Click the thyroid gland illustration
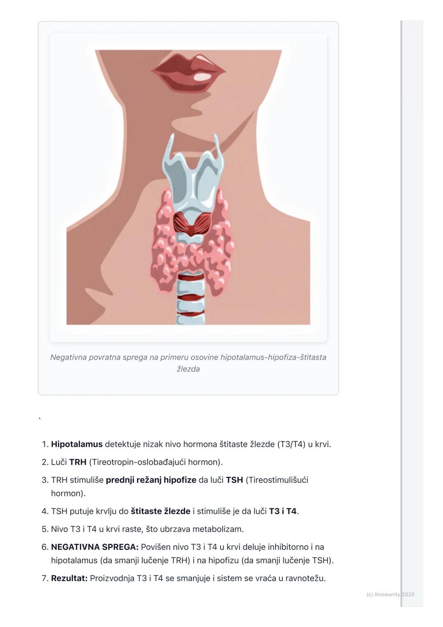This screenshot has width=443, height=627. coord(193,243)
